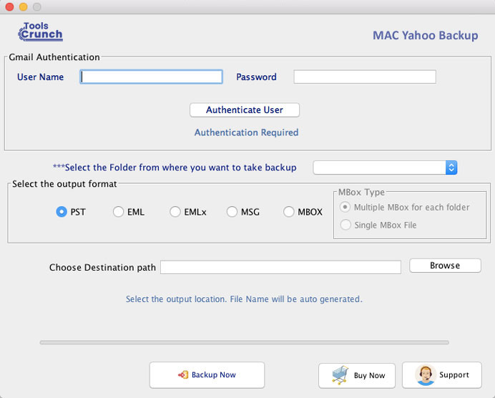Click the ToolsCrunch logo

click(40, 31)
